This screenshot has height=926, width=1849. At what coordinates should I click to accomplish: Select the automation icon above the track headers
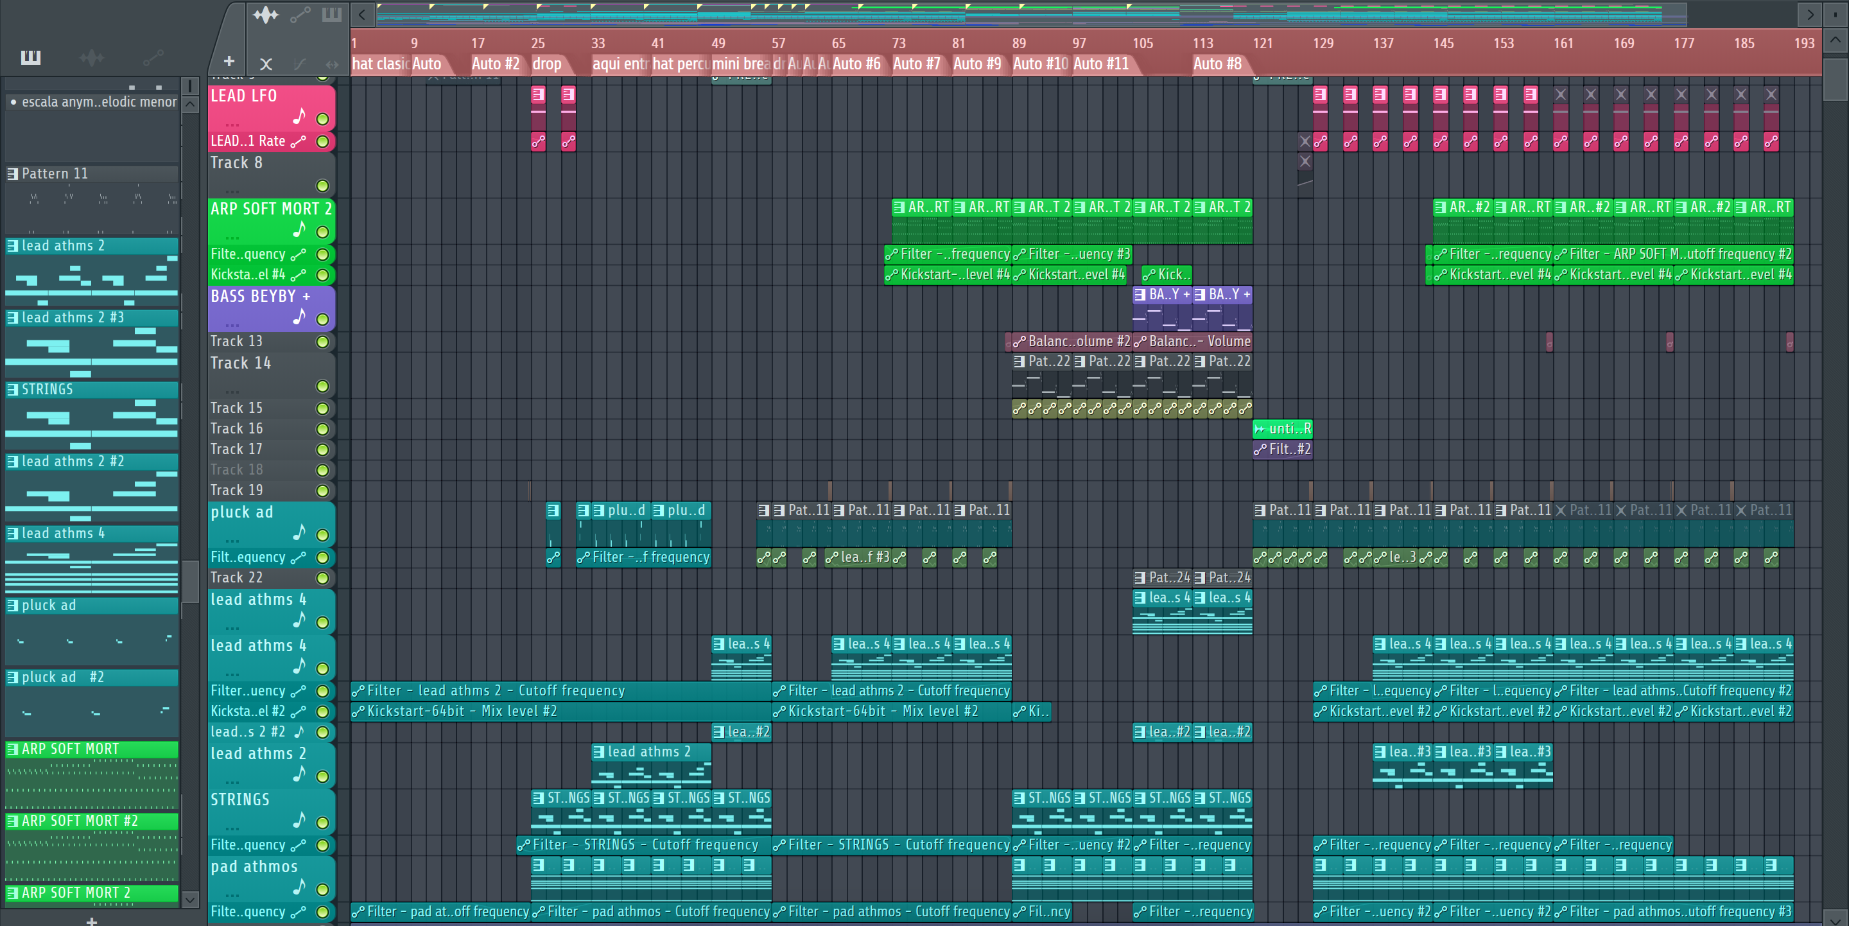click(x=300, y=14)
